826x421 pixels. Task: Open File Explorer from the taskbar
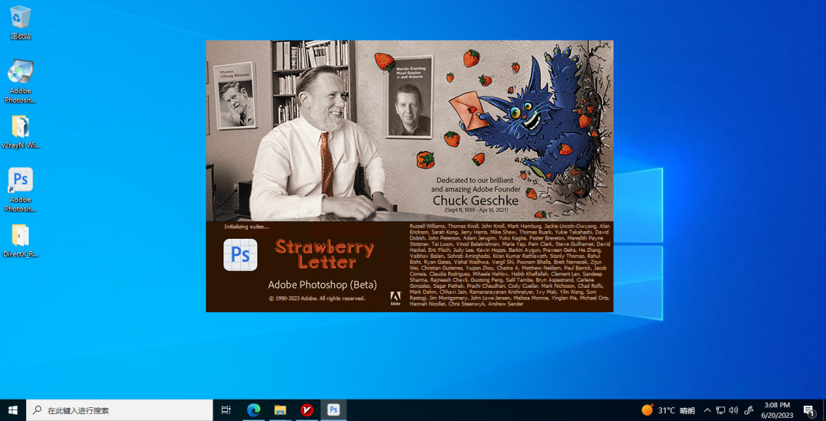point(280,410)
